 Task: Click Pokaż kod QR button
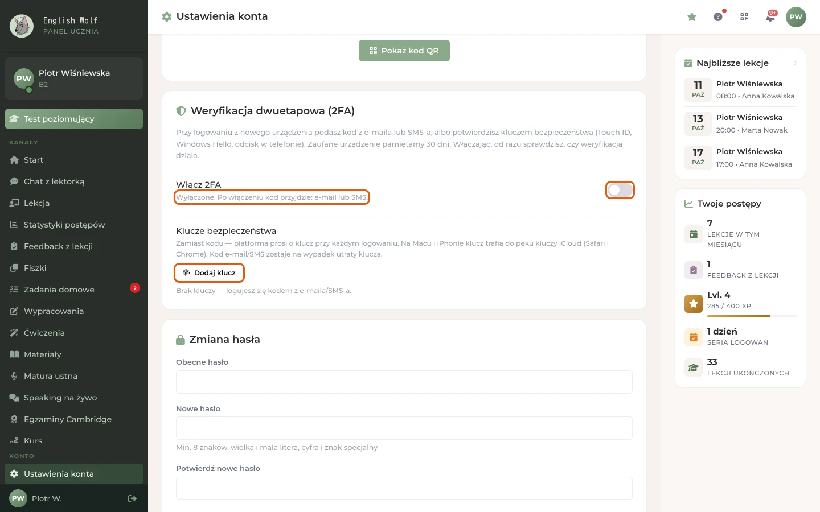404,51
